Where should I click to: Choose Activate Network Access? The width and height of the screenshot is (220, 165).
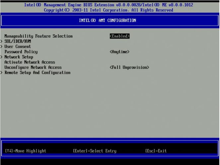(x=30, y=62)
